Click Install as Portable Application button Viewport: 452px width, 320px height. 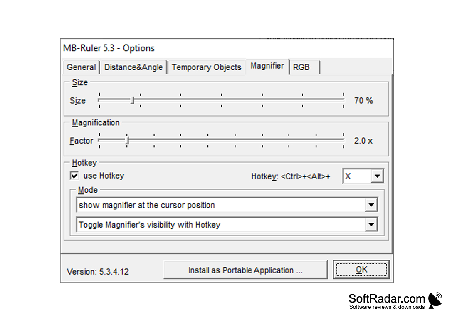click(x=246, y=270)
